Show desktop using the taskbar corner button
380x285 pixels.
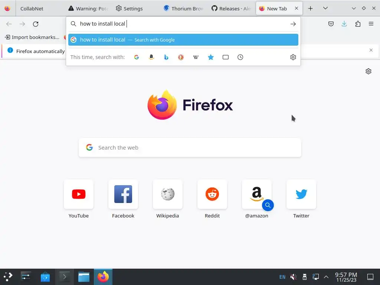pos(370,277)
